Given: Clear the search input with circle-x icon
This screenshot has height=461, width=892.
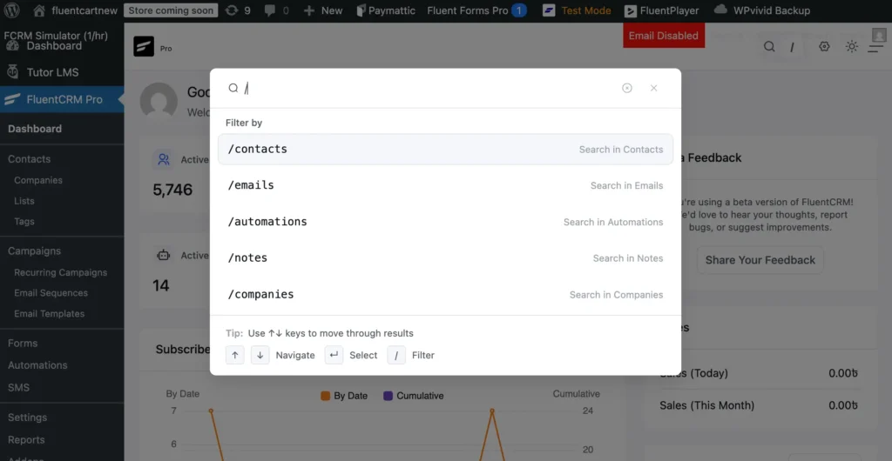Looking at the screenshot, I should tap(627, 88).
